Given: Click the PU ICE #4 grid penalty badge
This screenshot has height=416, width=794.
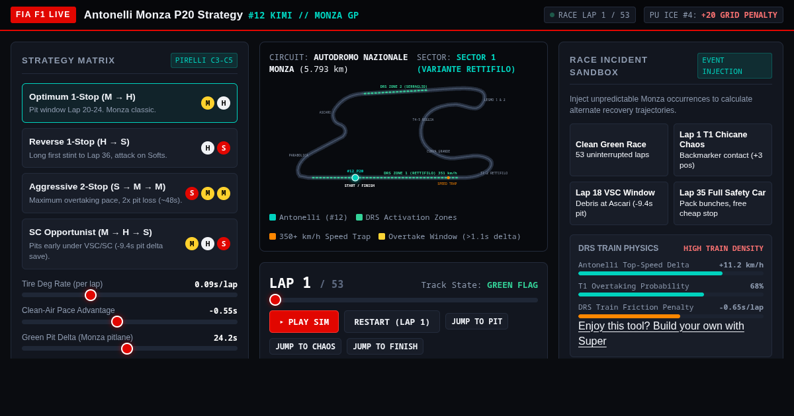Looking at the screenshot, I should click(x=713, y=15).
